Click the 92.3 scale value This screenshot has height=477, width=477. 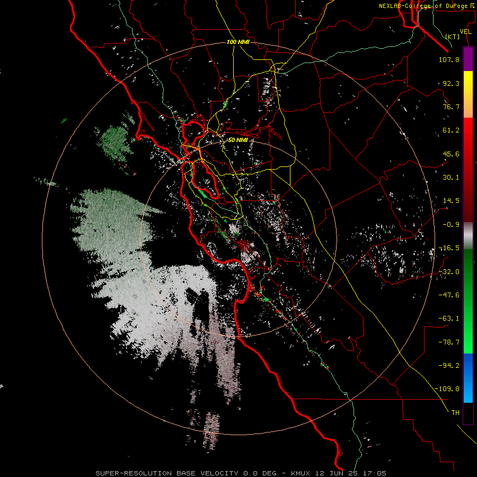[451, 83]
